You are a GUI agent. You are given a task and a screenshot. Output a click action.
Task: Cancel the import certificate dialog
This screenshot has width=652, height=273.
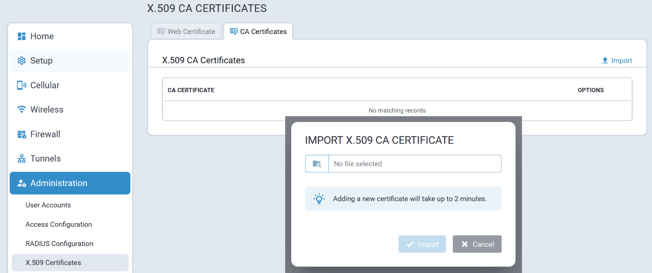tap(477, 244)
